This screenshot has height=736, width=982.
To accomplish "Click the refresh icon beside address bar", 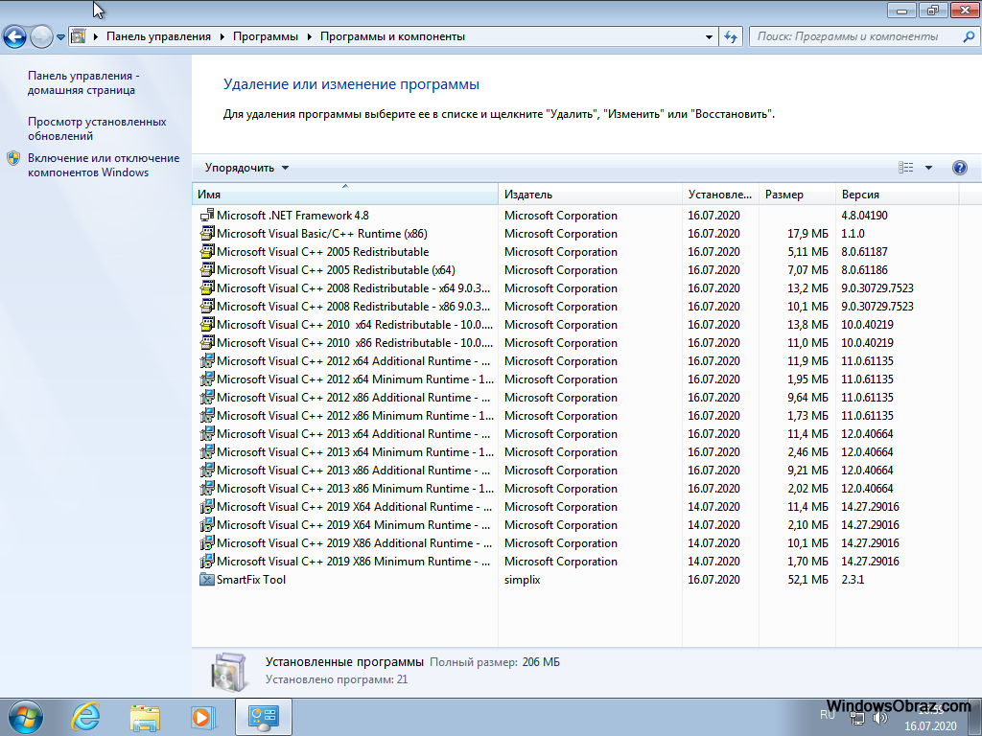I will pyautogui.click(x=731, y=36).
